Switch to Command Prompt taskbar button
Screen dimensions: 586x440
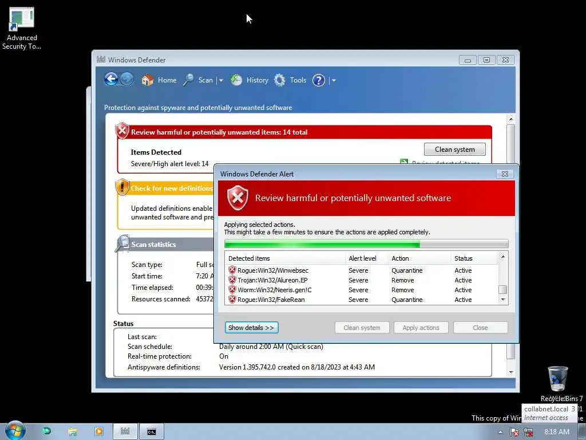click(151, 431)
